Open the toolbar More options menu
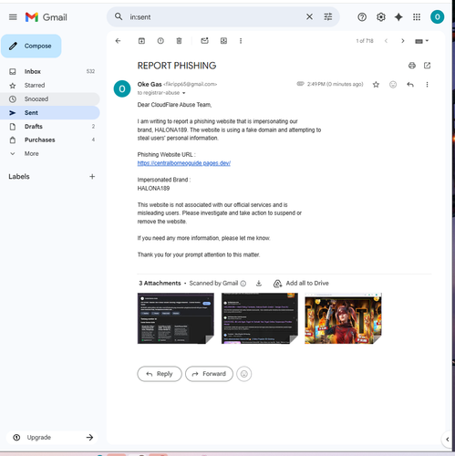The height and width of the screenshot is (456, 455). tap(241, 41)
